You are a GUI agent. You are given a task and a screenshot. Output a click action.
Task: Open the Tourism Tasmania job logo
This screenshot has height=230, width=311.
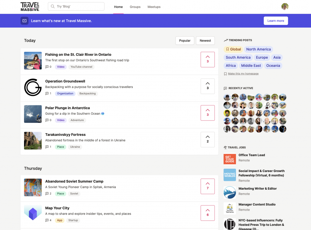pyautogui.click(x=230, y=208)
